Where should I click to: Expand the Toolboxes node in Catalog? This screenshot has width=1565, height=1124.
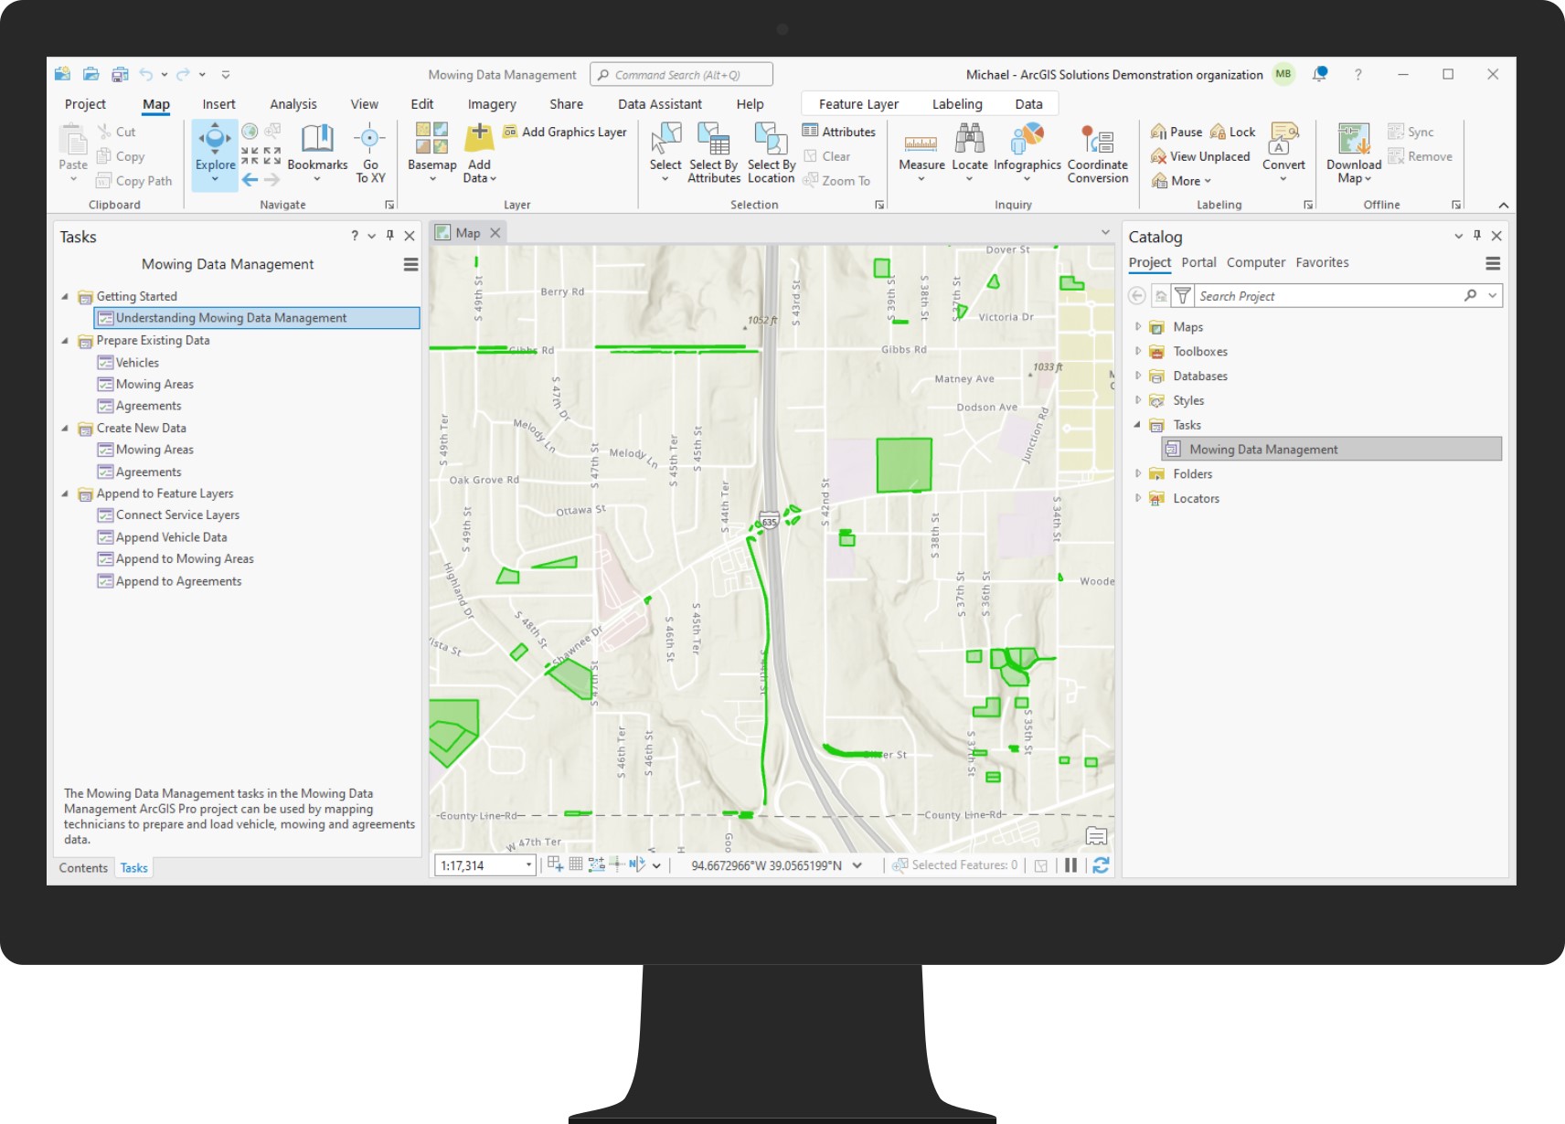pos(1138,351)
